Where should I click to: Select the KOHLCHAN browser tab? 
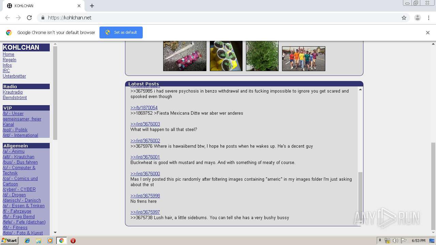[44, 6]
